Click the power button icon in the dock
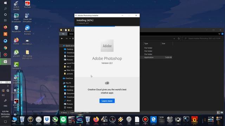The image size is (225, 126). [170, 119]
